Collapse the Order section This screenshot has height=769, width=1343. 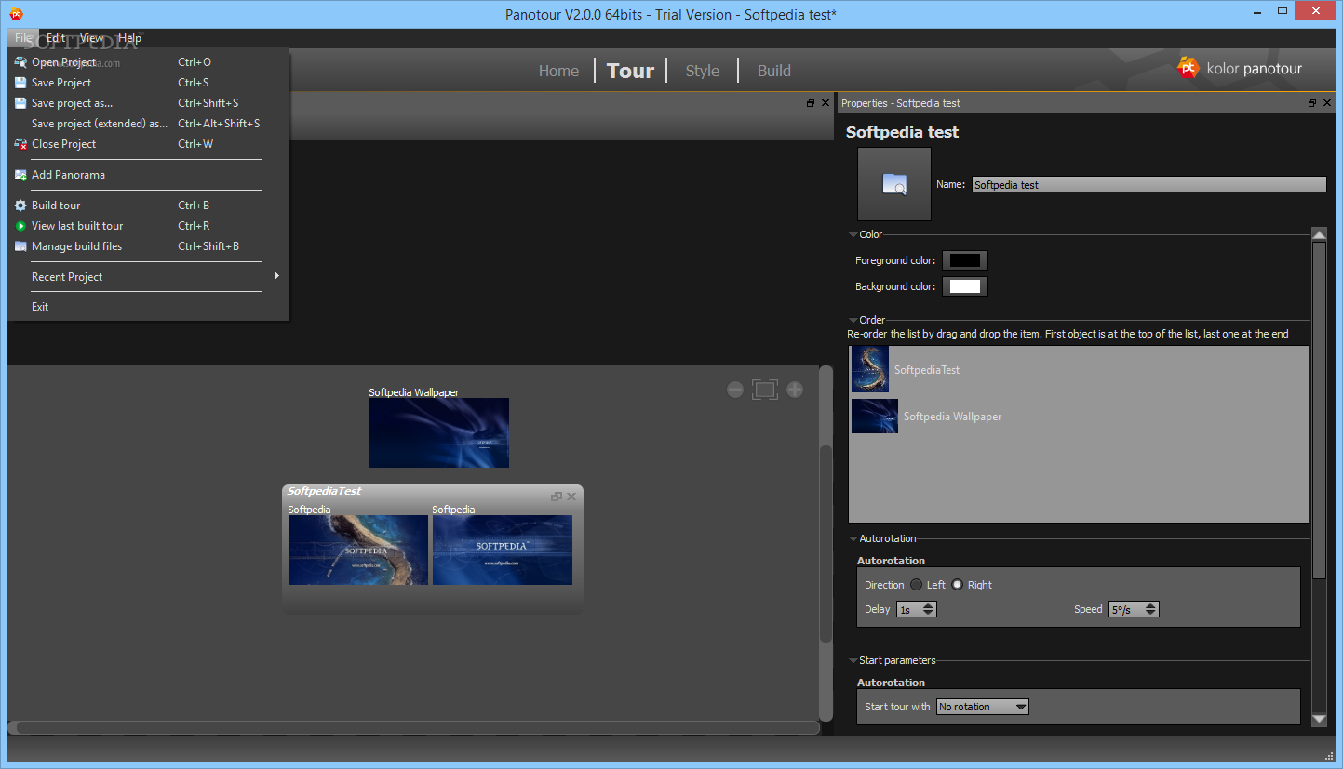coord(853,321)
